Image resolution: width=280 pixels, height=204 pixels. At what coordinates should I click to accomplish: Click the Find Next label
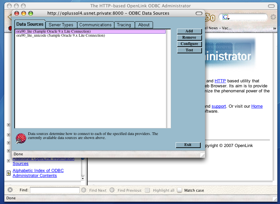pos(98,190)
